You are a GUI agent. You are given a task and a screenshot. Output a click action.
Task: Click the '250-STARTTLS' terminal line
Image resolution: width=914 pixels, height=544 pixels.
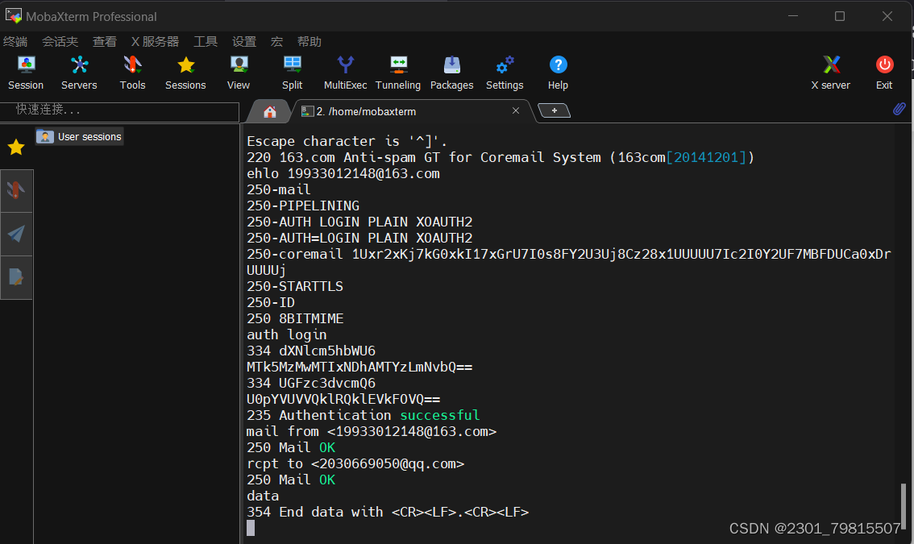295,286
